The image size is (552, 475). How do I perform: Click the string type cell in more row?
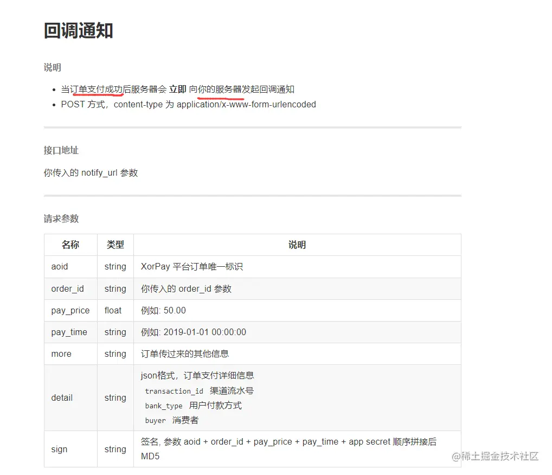click(115, 354)
